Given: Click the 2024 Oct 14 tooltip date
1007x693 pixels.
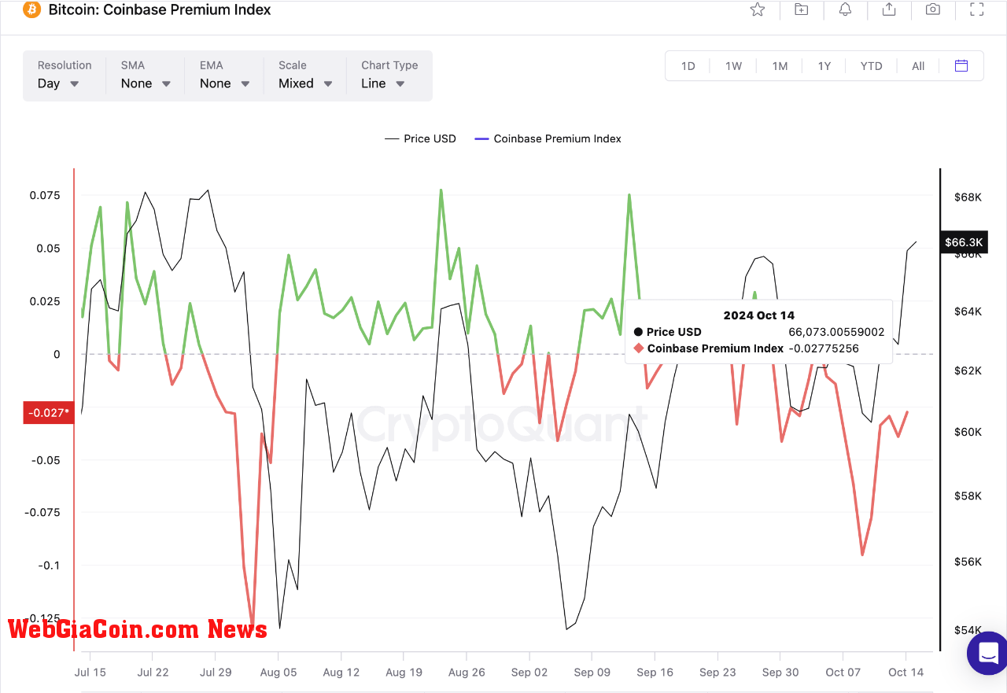Looking at the screenshot, I should (759, 315).
